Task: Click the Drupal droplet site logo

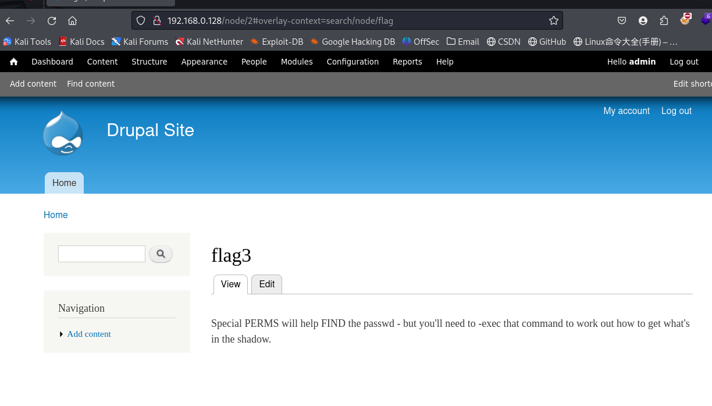Action: point(63,133)
